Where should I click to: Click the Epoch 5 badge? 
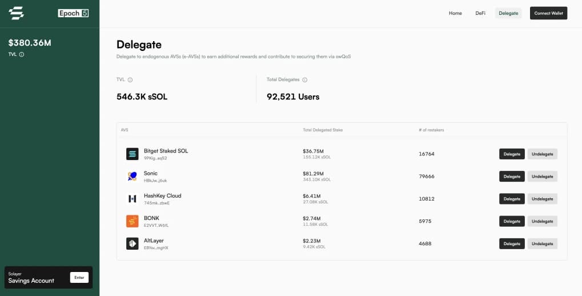tap(73, 13)
